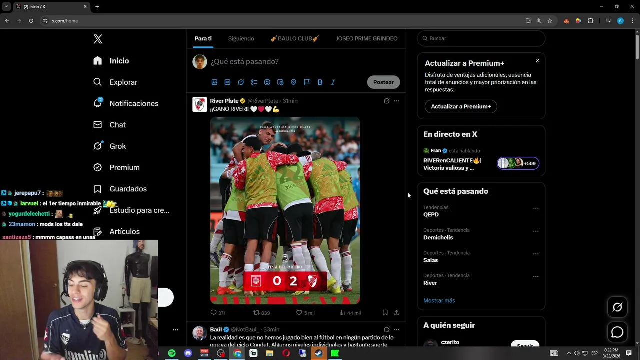
Task: Open Chrome tab search dropdown
Action: pyautogui.click(x=6, y=6)
